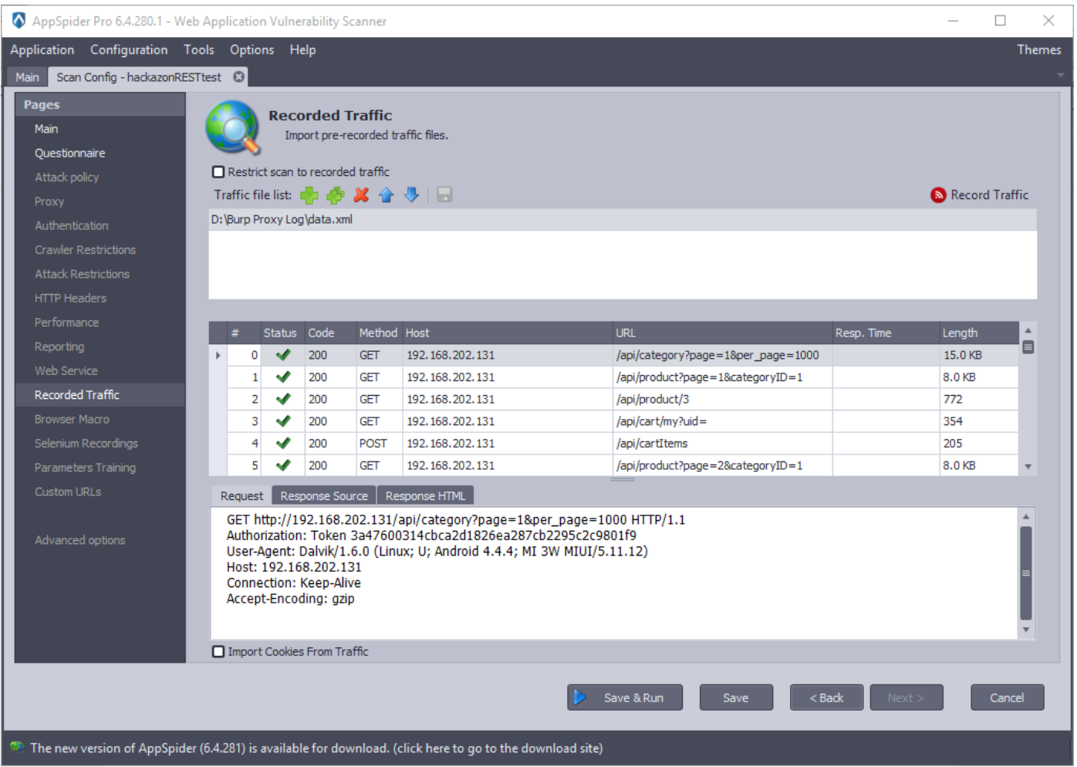Add multiple traffic files with double-plus icon
1077x767 pixels.
pos(336,195)
